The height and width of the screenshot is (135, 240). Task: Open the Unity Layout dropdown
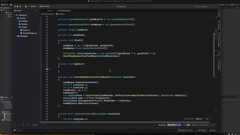pyautogui.click(x=234, y=5)
